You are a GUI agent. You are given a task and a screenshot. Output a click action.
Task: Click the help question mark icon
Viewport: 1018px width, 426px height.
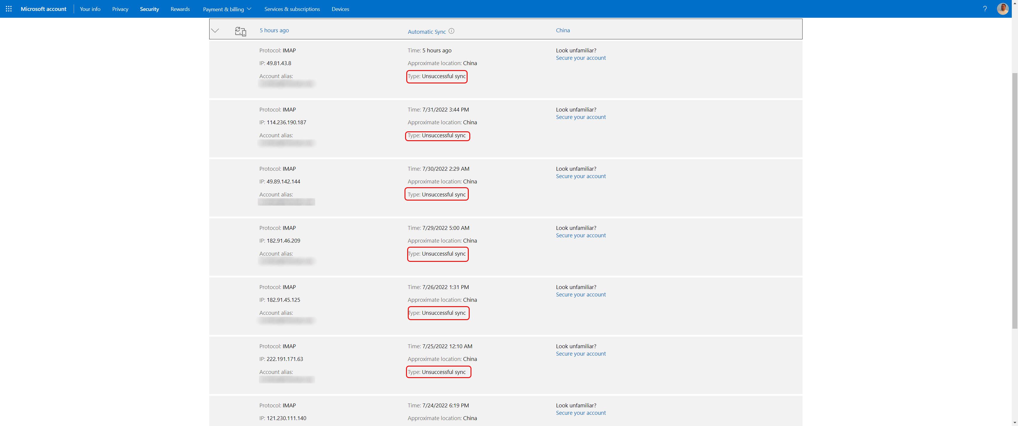(985, 9)
